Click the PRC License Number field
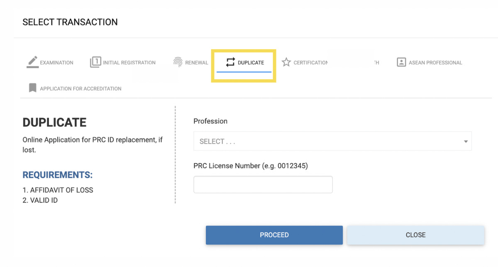The height and width of the screenshot is (267, 498). 263,184
